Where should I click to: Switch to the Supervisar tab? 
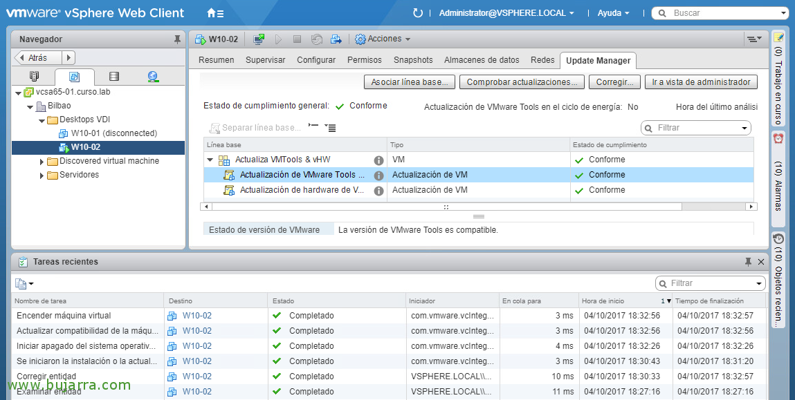coord(266,59)
